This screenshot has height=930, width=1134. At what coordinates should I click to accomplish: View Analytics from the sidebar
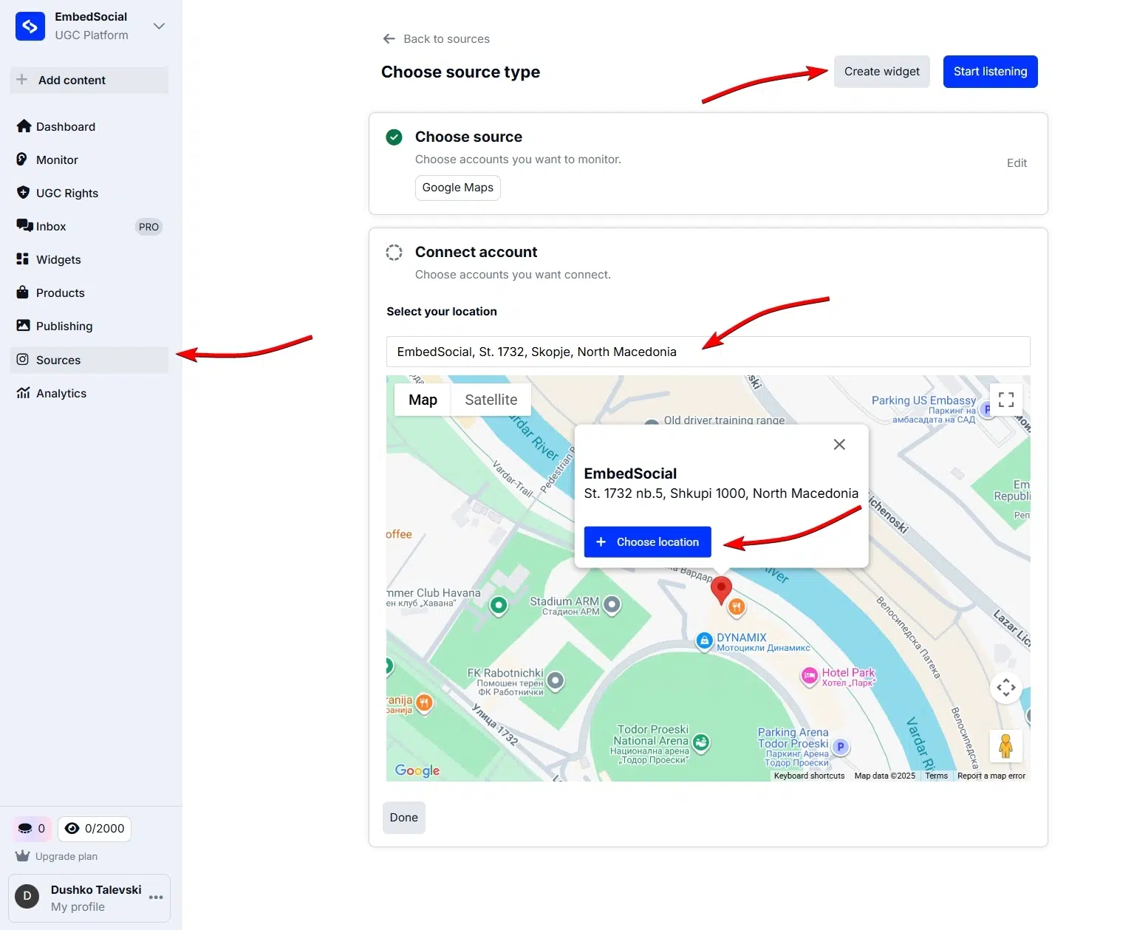(61, 393)
